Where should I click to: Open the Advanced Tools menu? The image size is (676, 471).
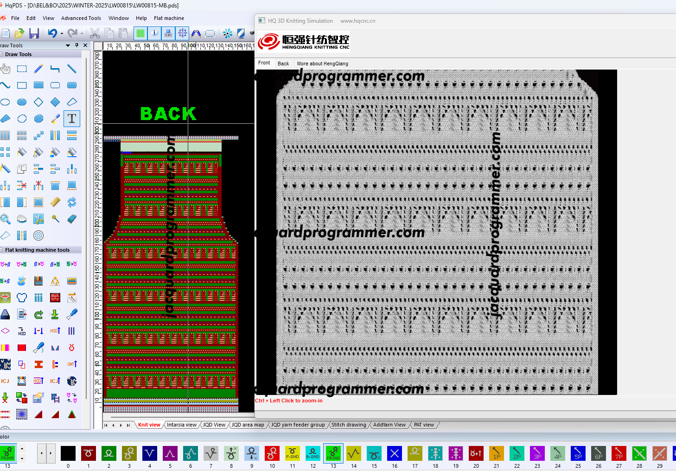coord(81,18)
